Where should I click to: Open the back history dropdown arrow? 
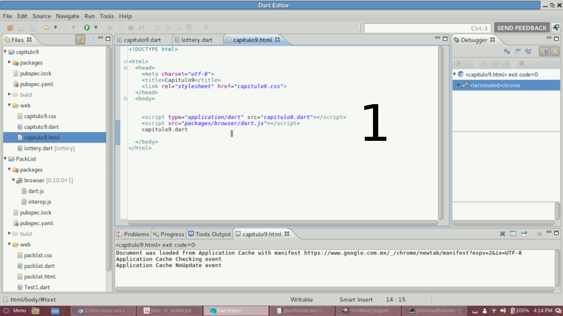click(x=55, y=27)
